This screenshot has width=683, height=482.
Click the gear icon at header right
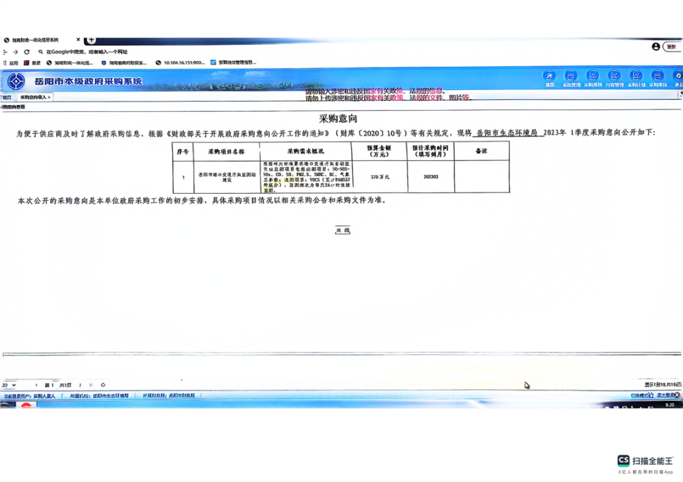678,77
